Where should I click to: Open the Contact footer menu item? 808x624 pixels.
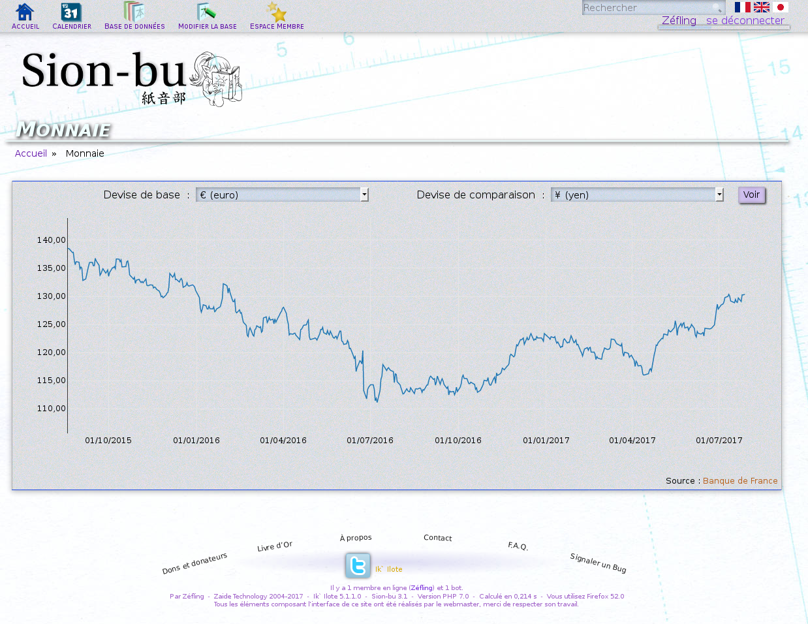437,538
